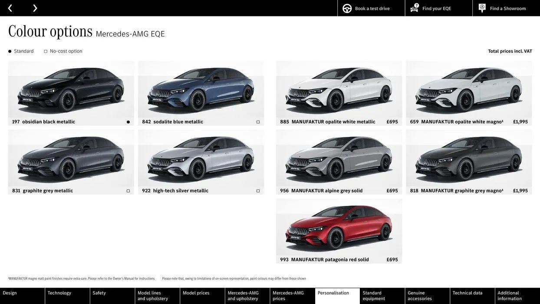Click the £1,995 price for graphite grey magno
The image size is (540, 304).
coord(520,191)
